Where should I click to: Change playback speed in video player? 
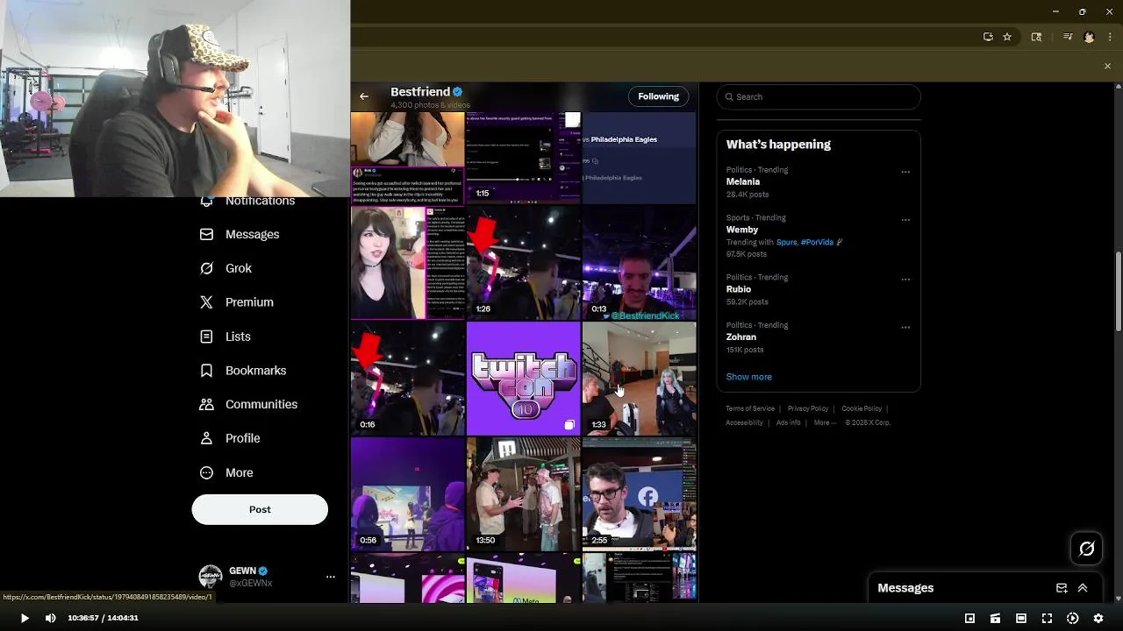(x=1072, y=618)
